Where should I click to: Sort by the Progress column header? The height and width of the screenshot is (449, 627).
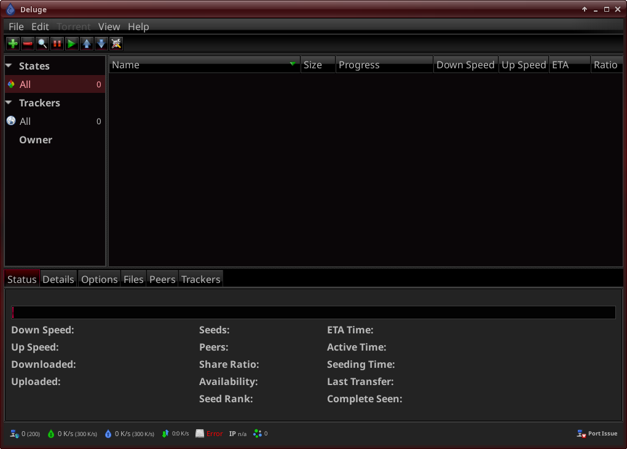coord(384,65)
